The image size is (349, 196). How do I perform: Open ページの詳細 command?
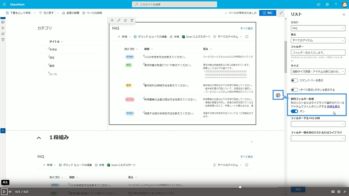[x=92, y=13]
